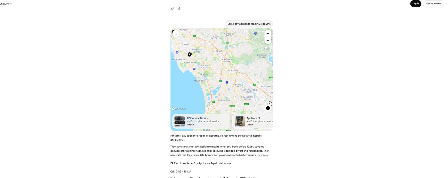This screenshot has width=448, height=178.
Task: Click the copy conversation icon
Action: pos(172,8)
